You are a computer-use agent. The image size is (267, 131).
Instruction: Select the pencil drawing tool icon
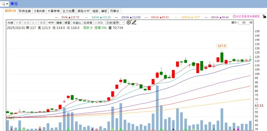point(134,22)
